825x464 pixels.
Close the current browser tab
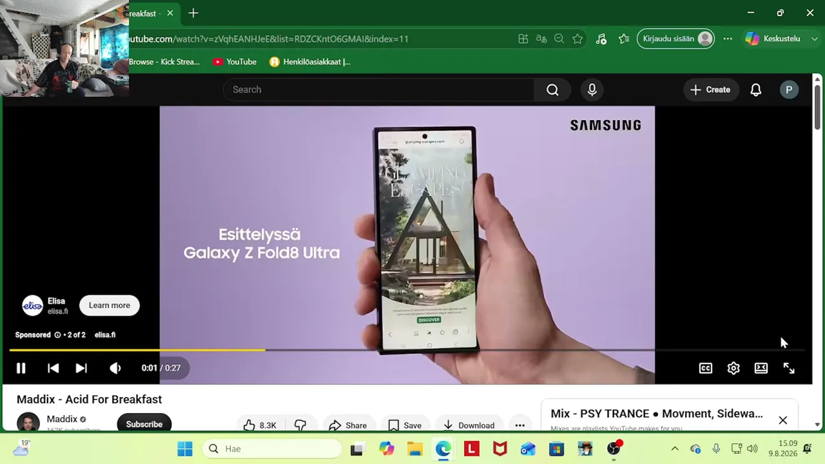pos(170,13)
